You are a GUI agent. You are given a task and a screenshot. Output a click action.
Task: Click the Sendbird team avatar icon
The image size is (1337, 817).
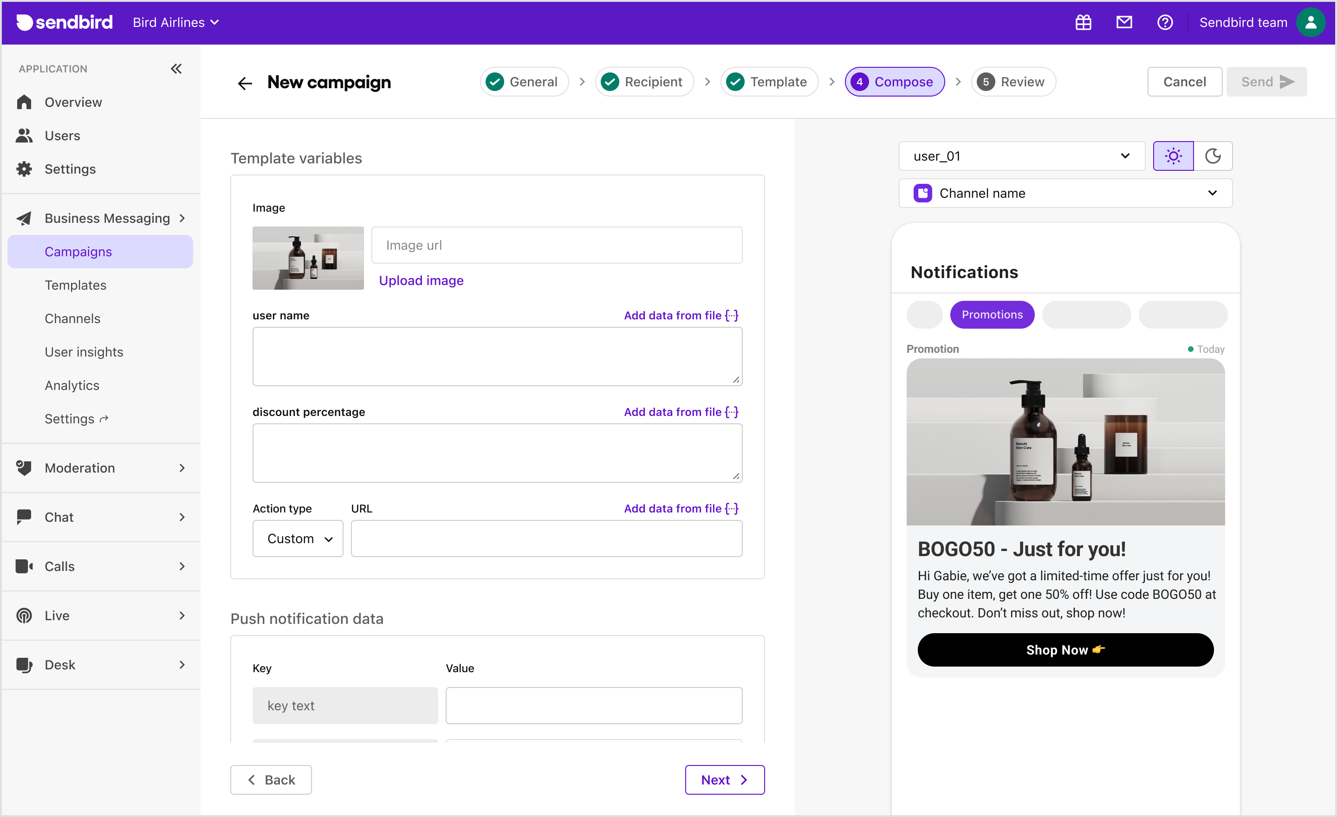tap(1310, 22)
